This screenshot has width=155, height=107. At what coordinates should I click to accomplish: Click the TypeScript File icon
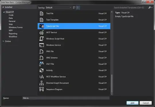(x=42, y=26)
